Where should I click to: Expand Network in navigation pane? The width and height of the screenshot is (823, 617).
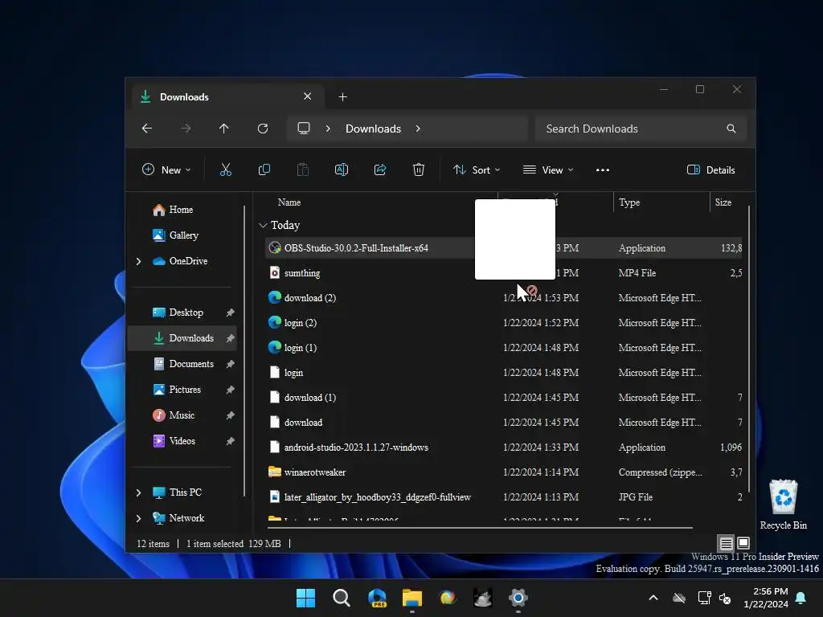click(x=138, y=518)
